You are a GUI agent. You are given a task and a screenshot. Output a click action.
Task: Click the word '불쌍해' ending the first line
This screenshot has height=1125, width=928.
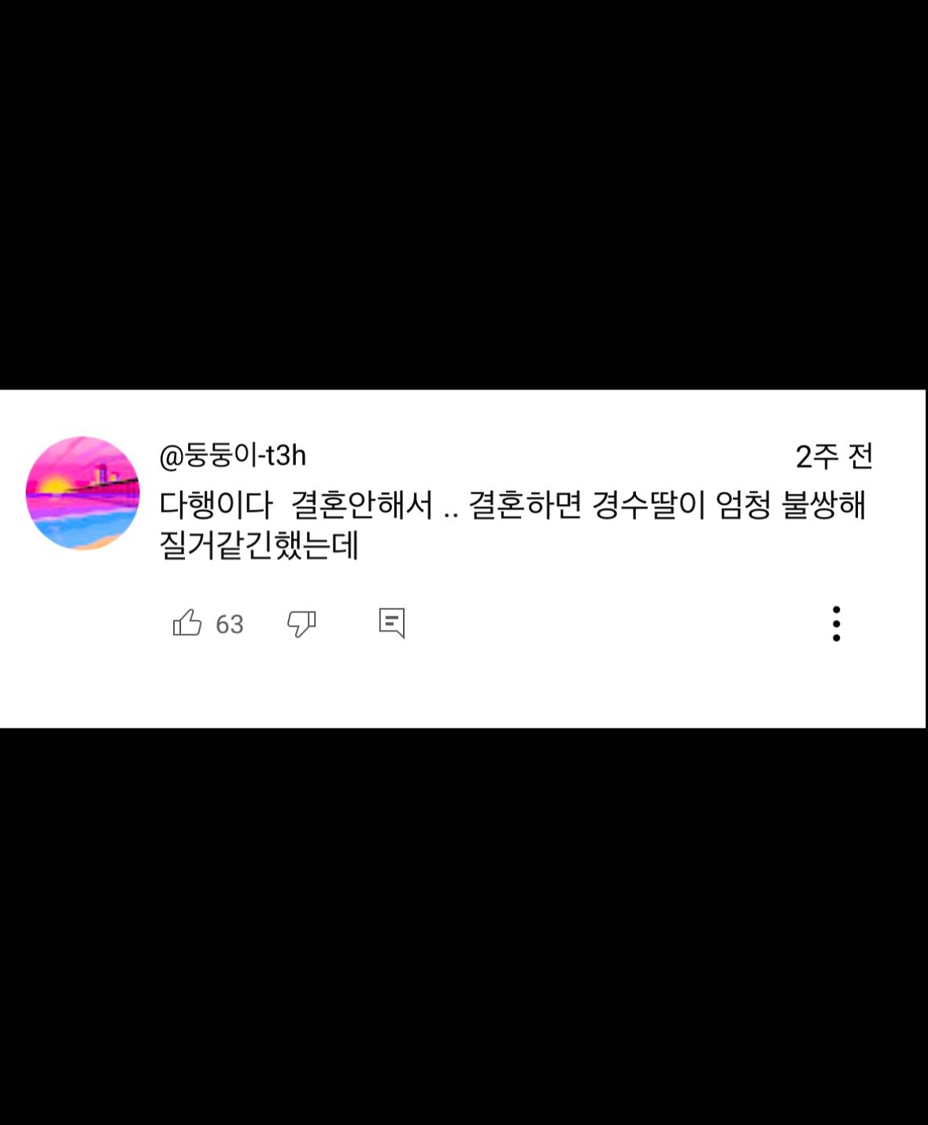[x=823, y=505]
